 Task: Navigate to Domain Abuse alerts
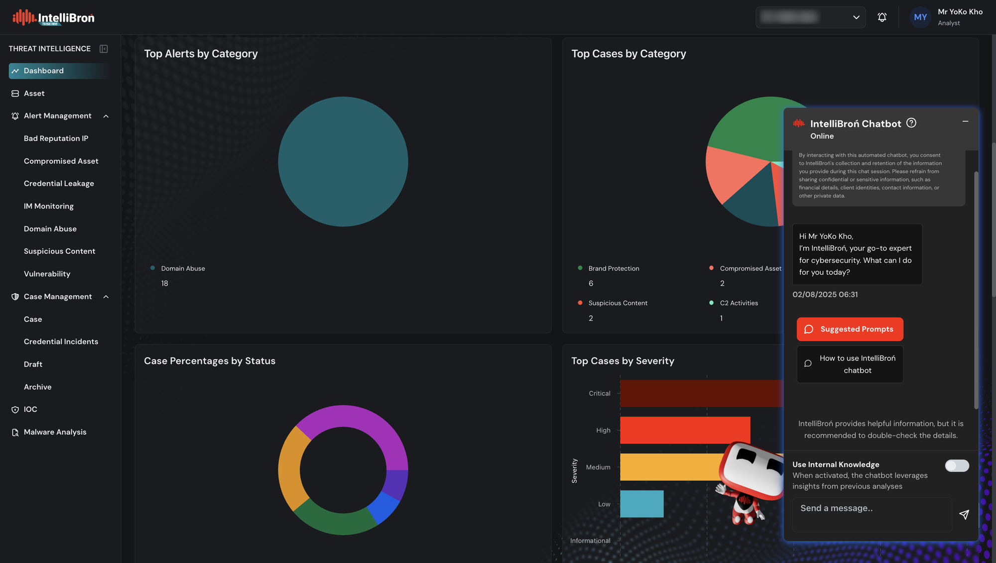50,229
